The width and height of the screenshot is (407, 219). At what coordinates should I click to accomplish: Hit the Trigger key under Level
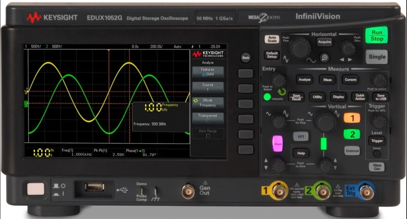[x=377, y=141]
